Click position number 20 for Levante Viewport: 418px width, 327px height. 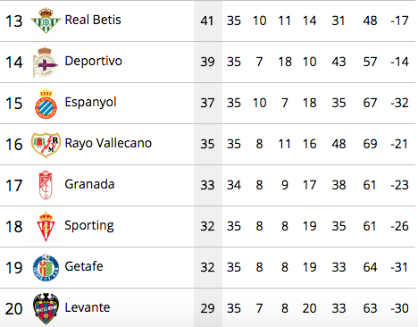tap(13, 309)
